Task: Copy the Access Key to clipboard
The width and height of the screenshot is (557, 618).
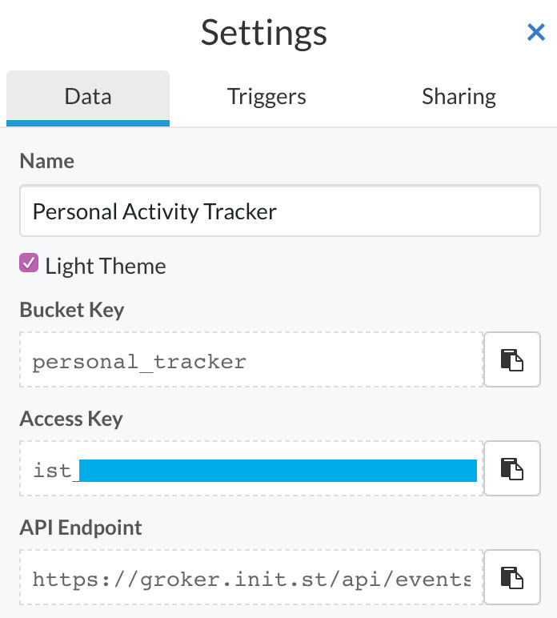Action: coord(511,468)
